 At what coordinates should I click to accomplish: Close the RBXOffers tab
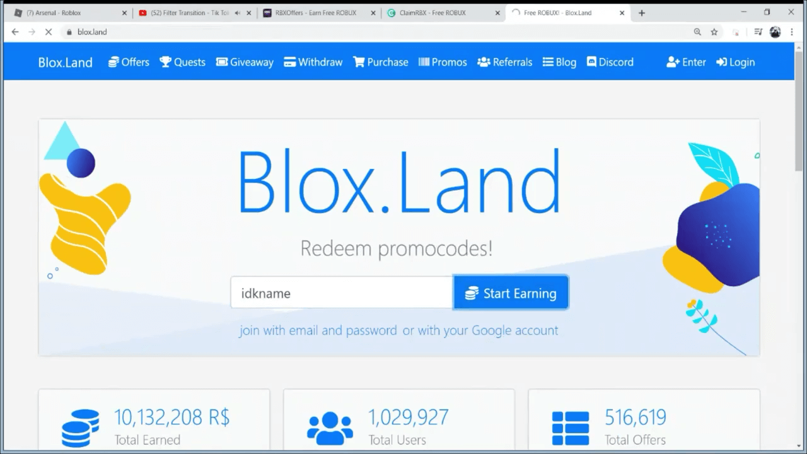373,13
